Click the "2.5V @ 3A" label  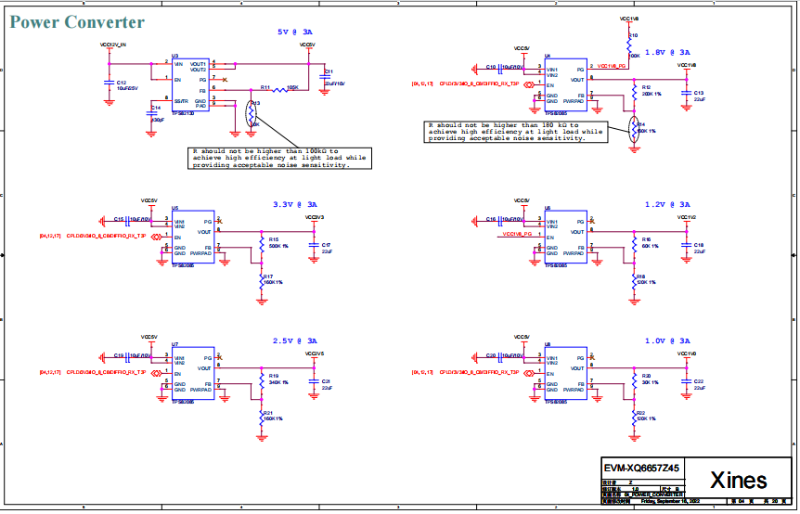pos(295,341)
